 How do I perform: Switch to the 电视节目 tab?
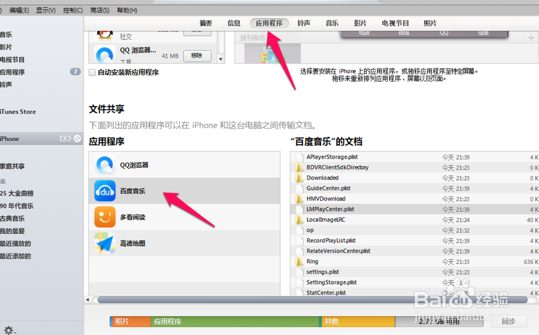pyautogui.click(x=395, y=23)
